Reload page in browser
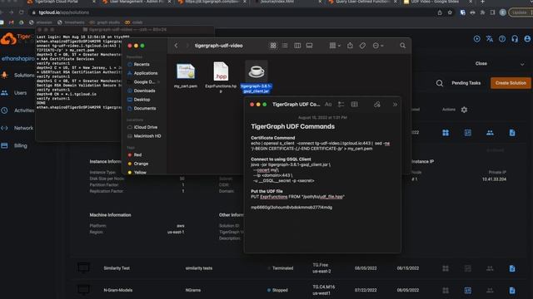Screen dimensions: 533x299 (x=22, y=12)
